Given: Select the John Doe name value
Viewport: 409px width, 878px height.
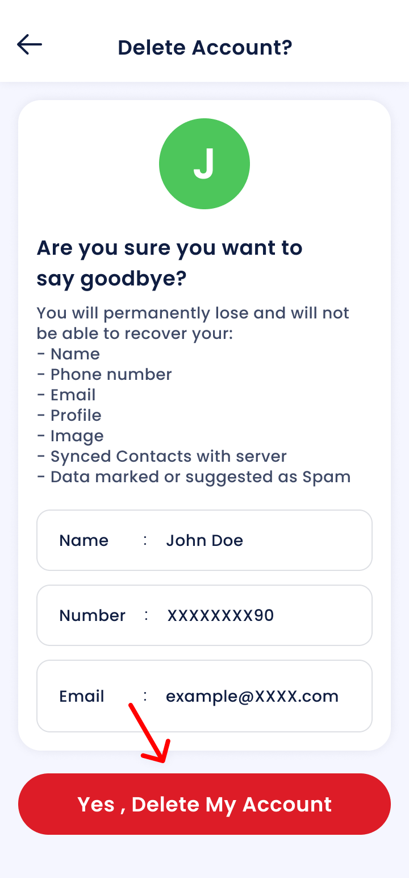Looking at the screenshot, I should click(x=204, y=540).
